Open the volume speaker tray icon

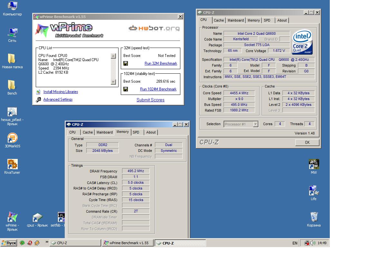313,243
